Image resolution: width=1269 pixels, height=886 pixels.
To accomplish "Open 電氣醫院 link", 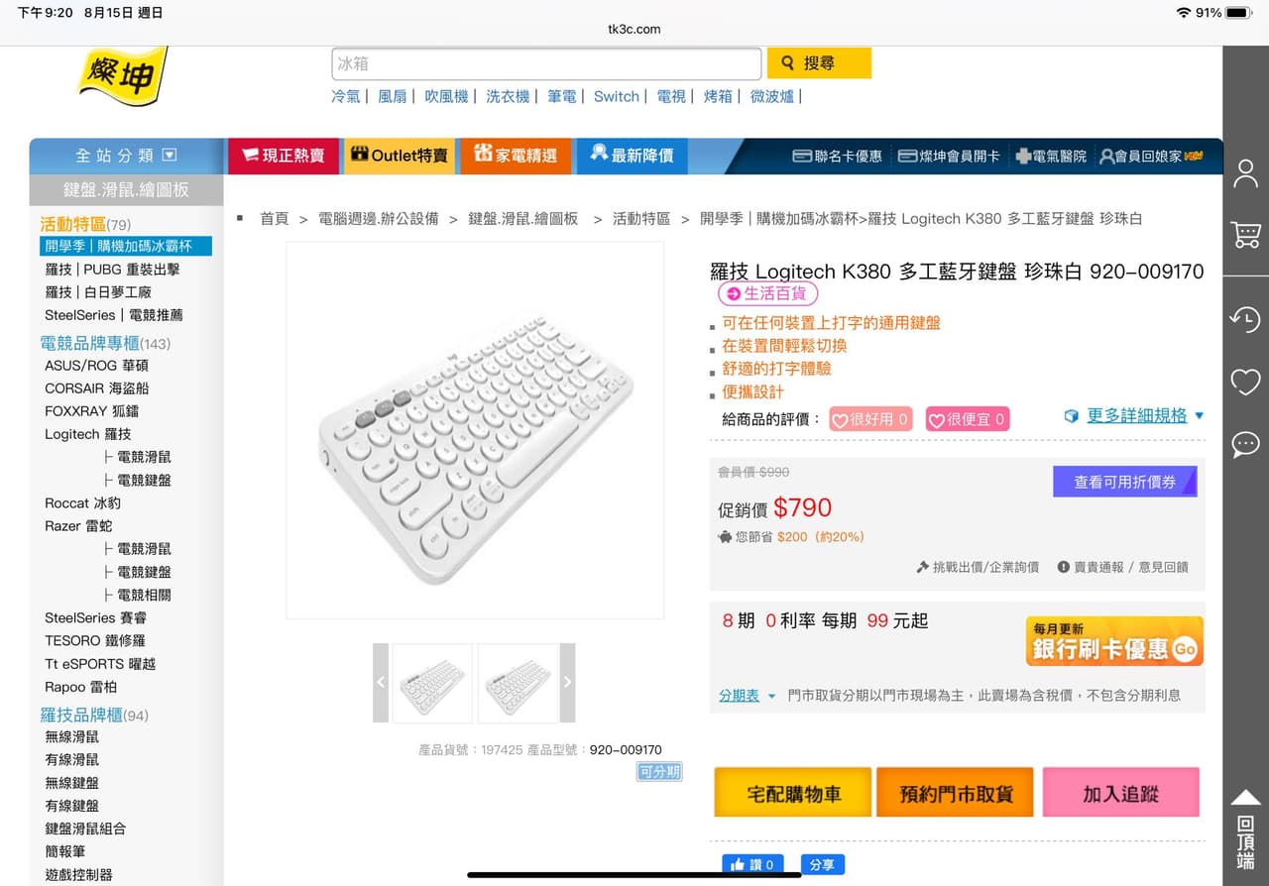I will point(1051,157).
